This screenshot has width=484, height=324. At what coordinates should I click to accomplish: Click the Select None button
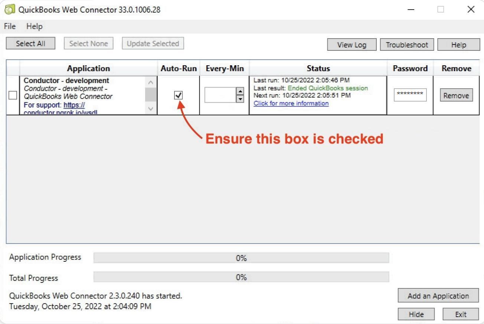(89, 43)
